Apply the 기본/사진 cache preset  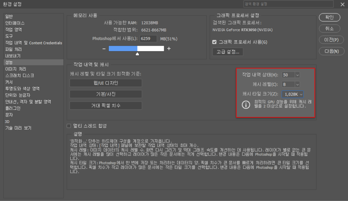click(106, 94)
